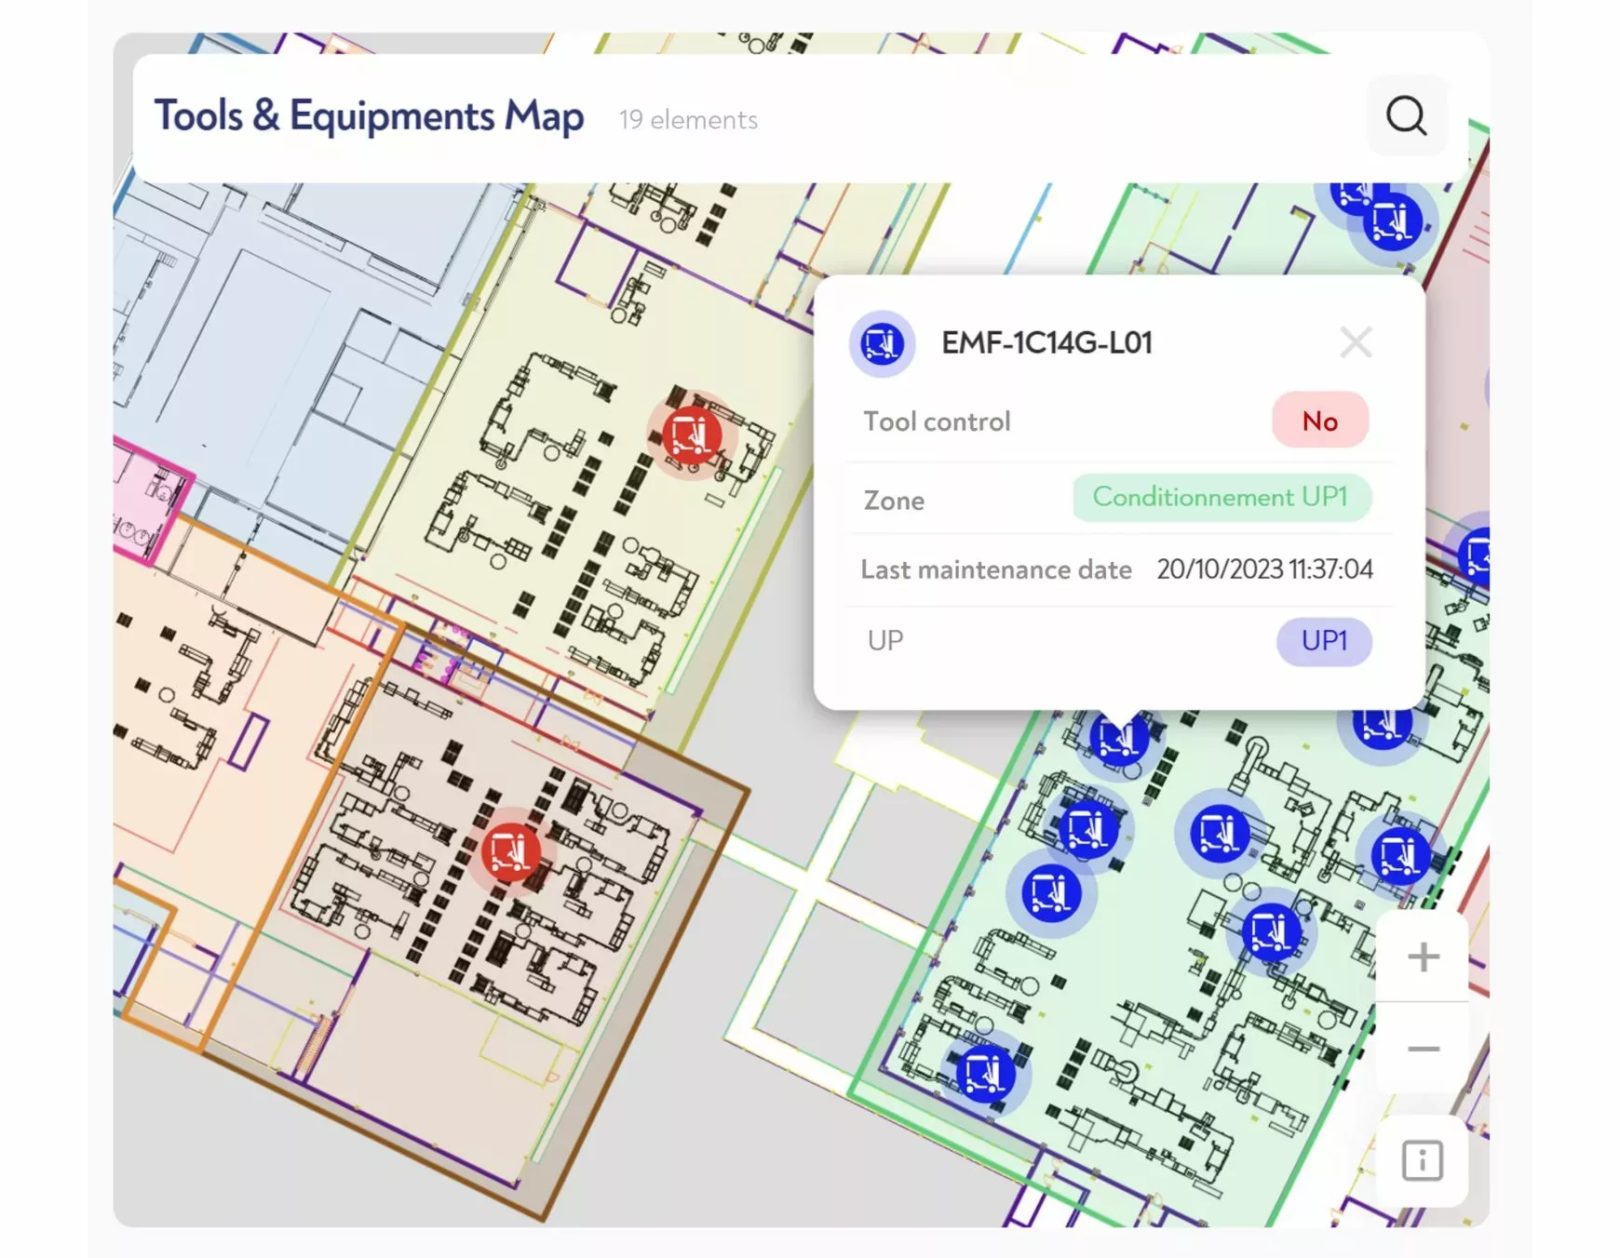
Task: Select bottom-most blue forklift marker in green zone
Action: pyautogui.click(x=985, y=1073)
